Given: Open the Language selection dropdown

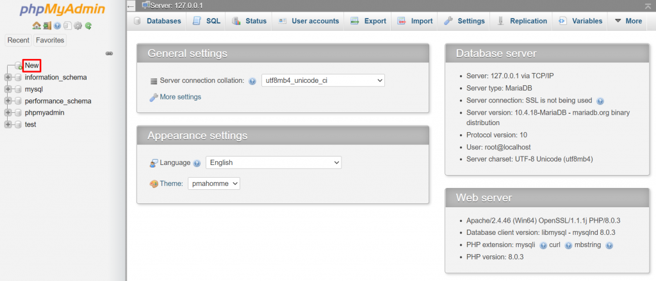Looking at the screenshot, I should point(274,163).
